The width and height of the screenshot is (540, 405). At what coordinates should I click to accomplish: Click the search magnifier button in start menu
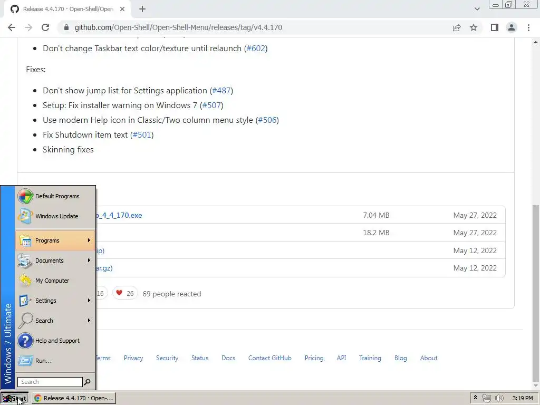pos(88,382)
